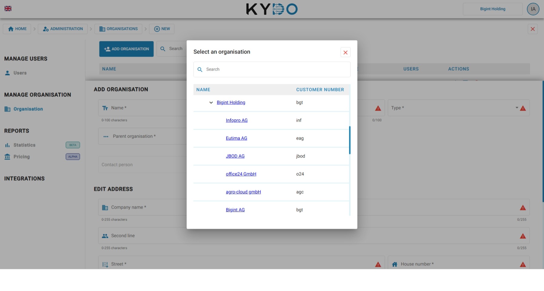Click the Parent organisation ellipsis icon
The height and width of the screenshot is (291, 544).
[x=106, y=136]
